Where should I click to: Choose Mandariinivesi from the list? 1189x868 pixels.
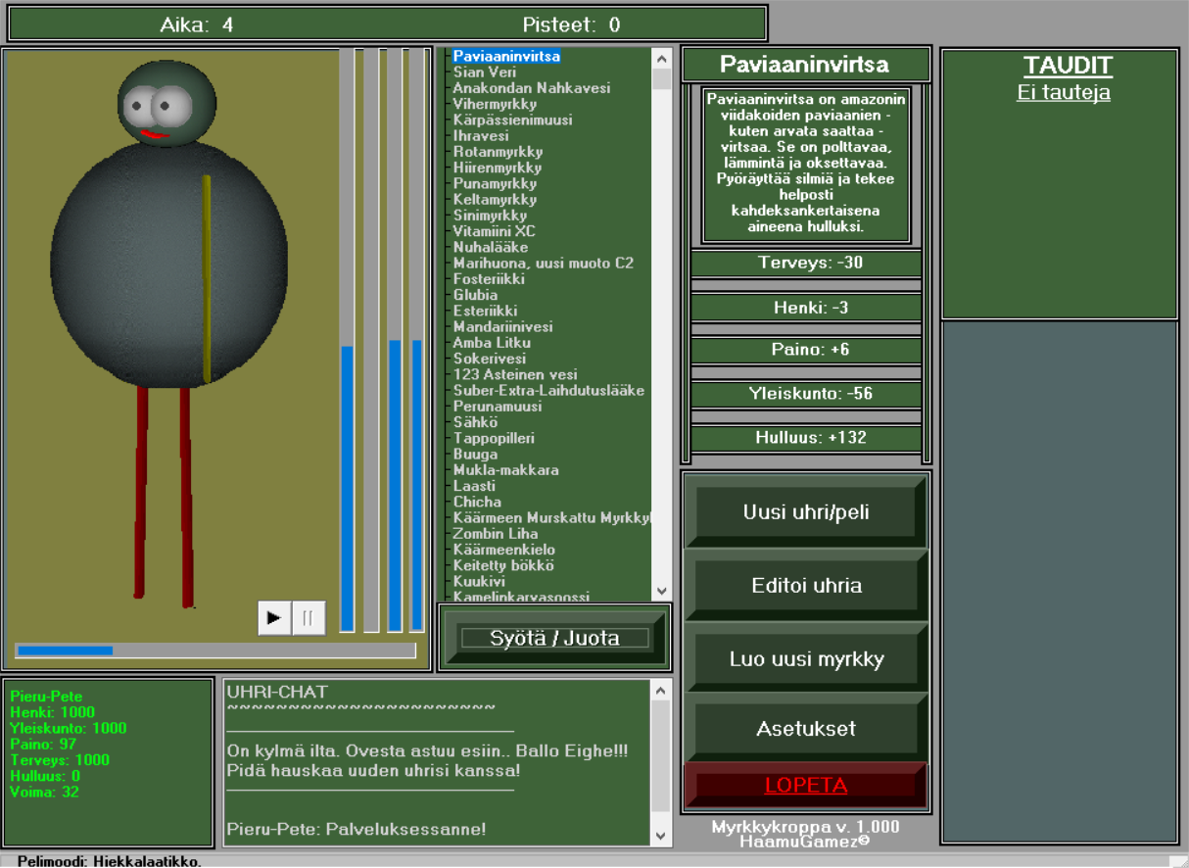[x=502, y=326]
